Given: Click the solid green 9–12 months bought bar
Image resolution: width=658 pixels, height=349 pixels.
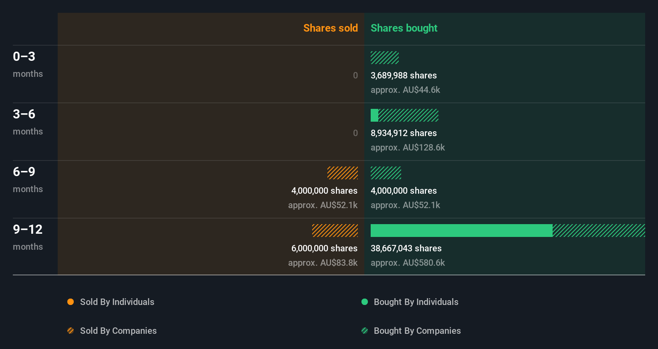Looking at the screenshot, I should pyautogui.click(x=462, y=231).
